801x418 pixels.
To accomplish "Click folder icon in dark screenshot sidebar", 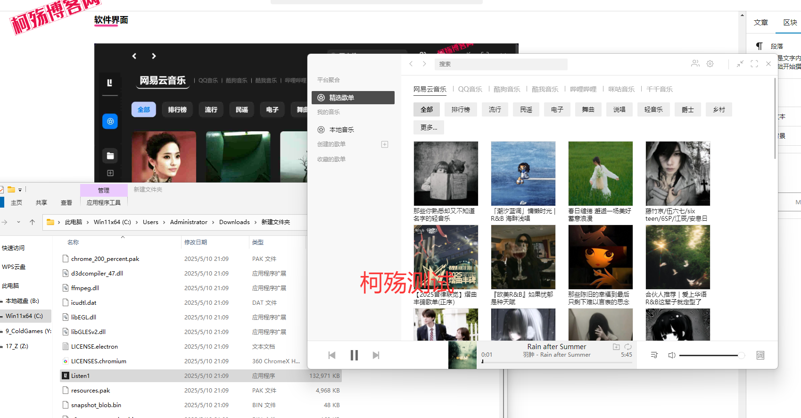I will click(x=110, y=156).
